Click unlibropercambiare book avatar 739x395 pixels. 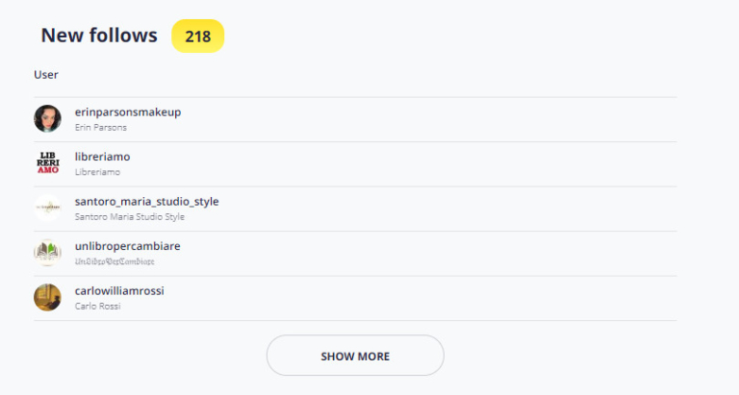[x=47, y=253]
